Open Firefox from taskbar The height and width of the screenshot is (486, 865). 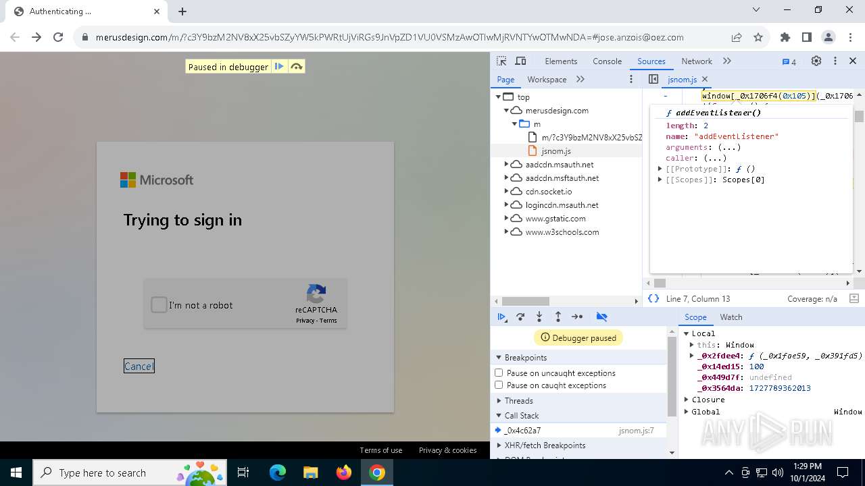(344, 473)
